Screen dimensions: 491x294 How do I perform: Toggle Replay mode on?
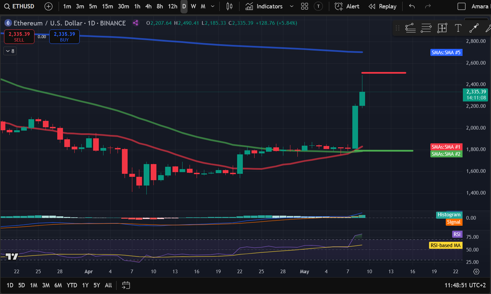point(382,6)
